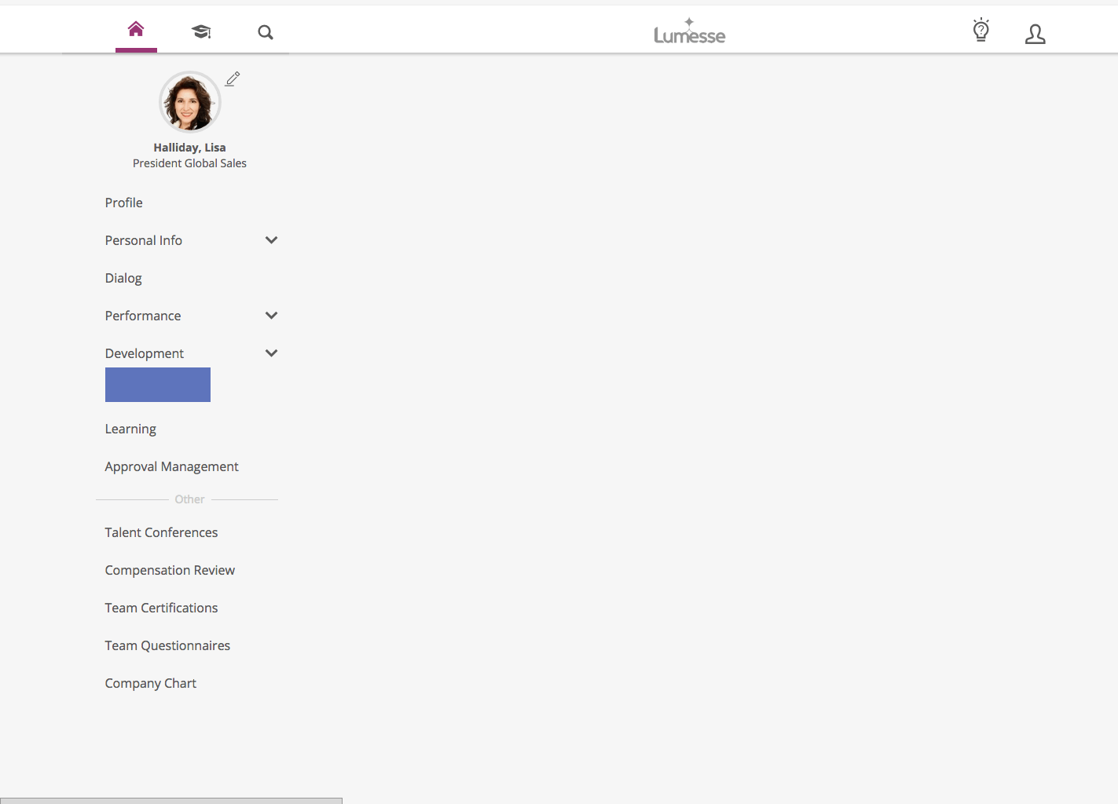1118x804 pixels.
Task: Open the graduation cap learning icon
Action: (201, 31)
